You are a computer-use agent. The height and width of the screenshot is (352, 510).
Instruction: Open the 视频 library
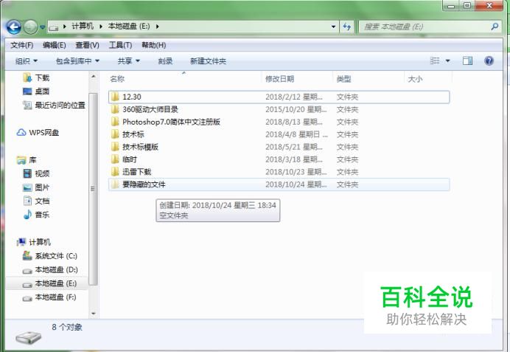click(36, 173)
